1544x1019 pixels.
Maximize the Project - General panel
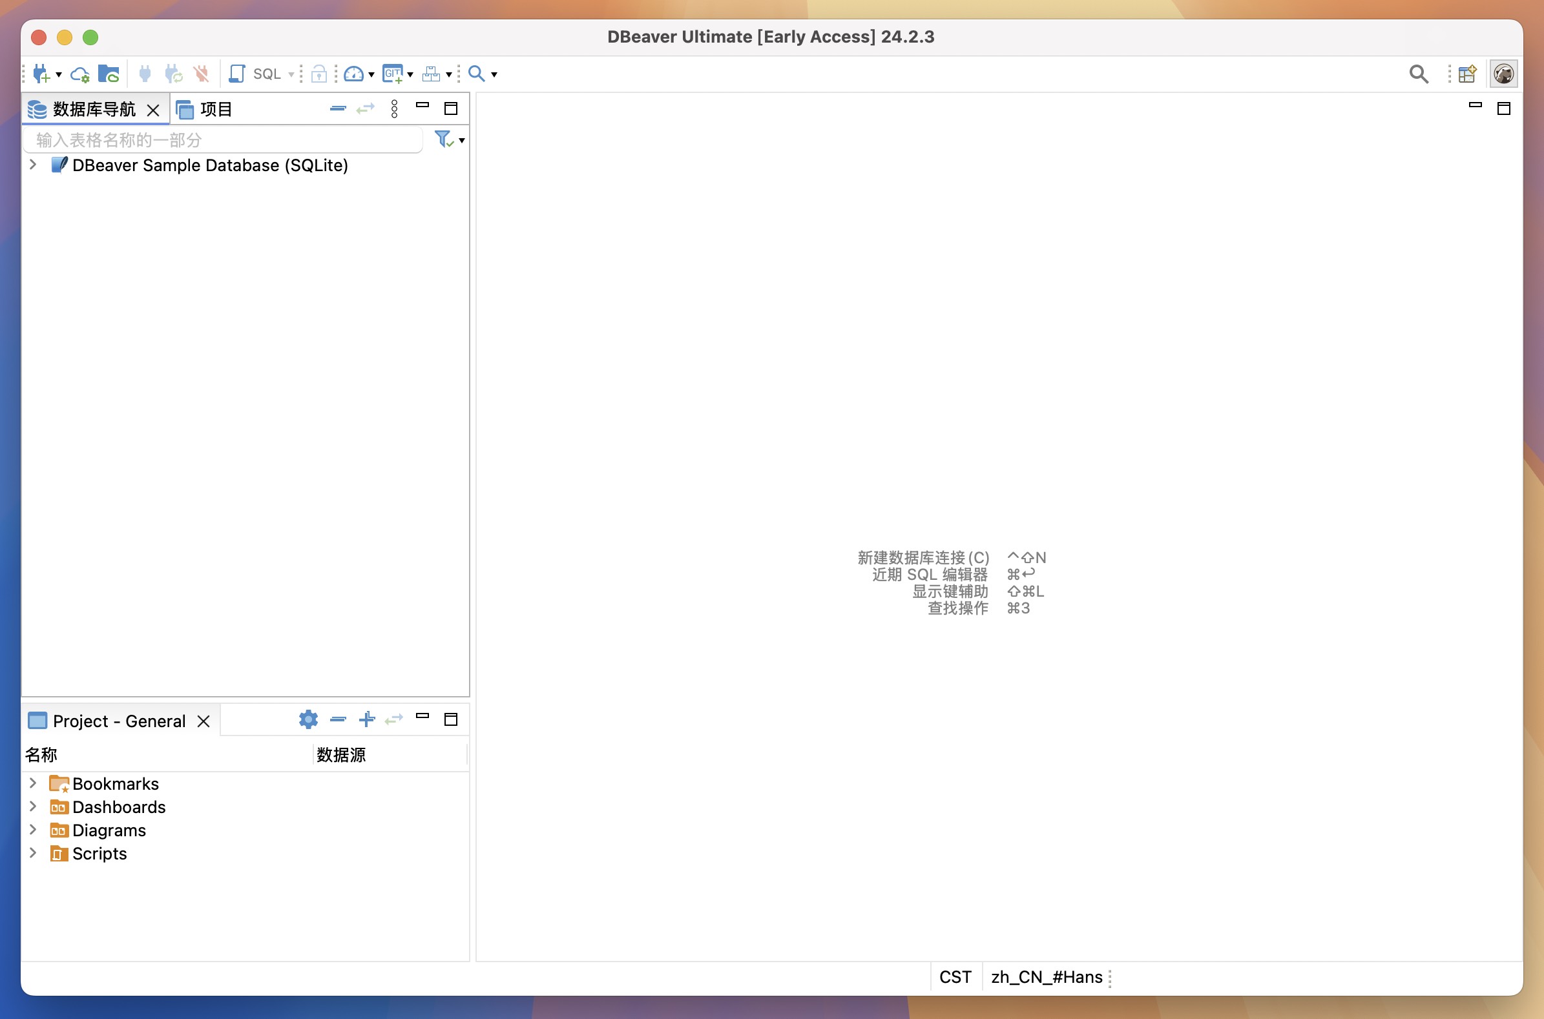[x=450, y=719]
